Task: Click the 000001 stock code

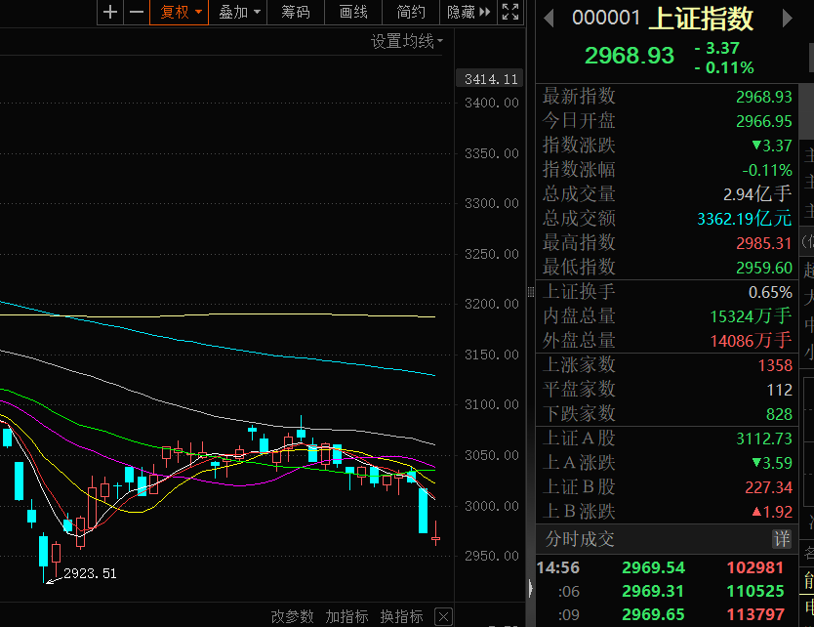Action: click(x=606, y=18)
